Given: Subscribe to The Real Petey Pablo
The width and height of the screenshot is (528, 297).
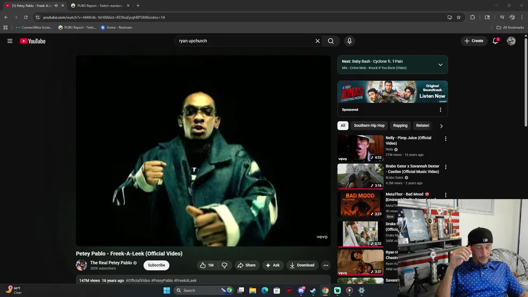Looking at the screenshot, I should 156,265.
